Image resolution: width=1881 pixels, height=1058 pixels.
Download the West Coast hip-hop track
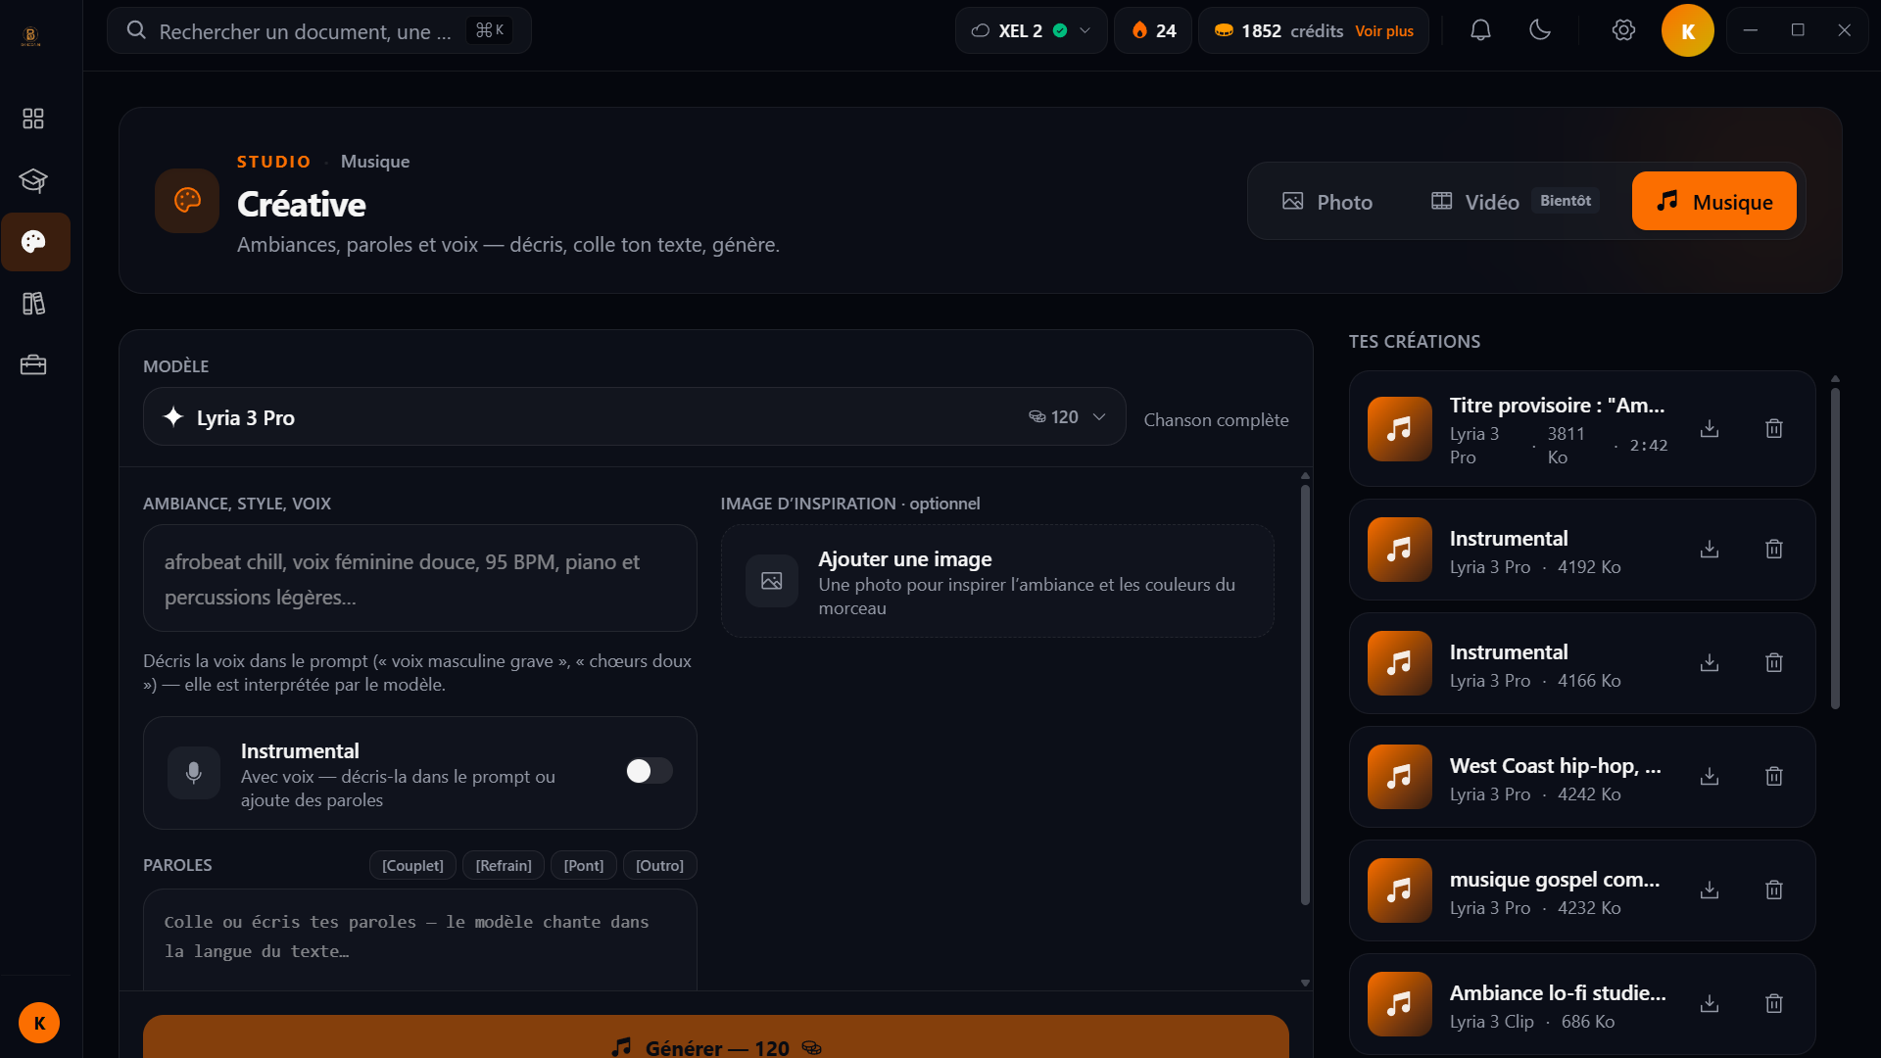1710,777
